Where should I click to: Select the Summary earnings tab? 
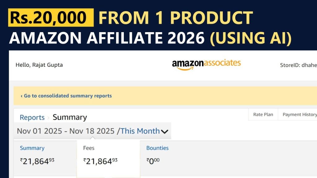tap(32, 148)
